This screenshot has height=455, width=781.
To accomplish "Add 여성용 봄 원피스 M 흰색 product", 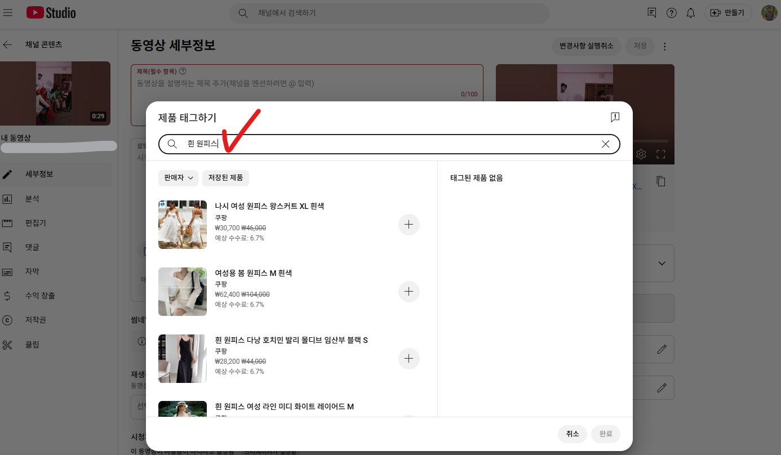I will click(409, 292).
